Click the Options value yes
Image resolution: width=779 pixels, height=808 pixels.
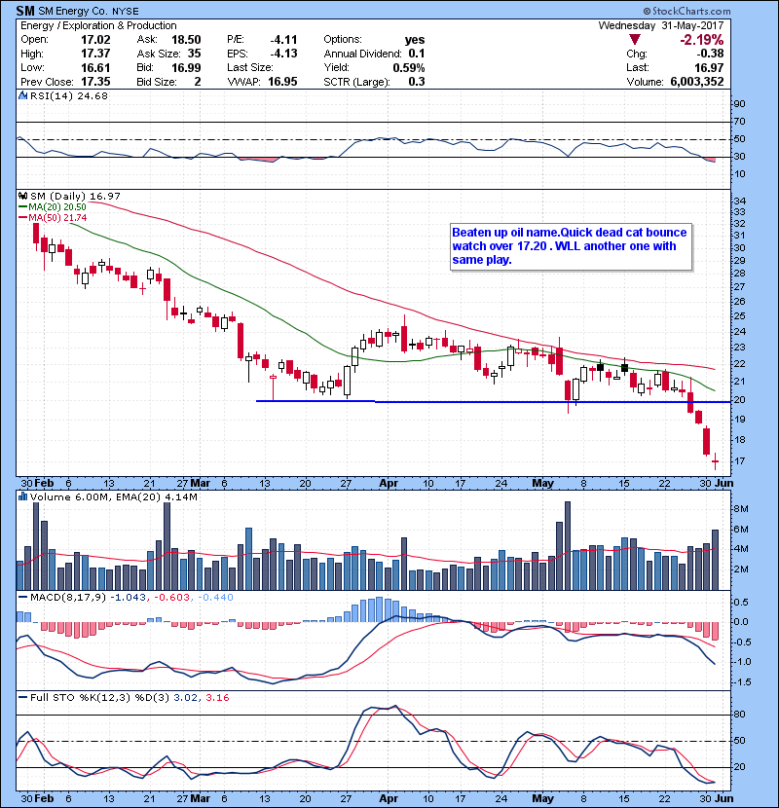(415, 40)
